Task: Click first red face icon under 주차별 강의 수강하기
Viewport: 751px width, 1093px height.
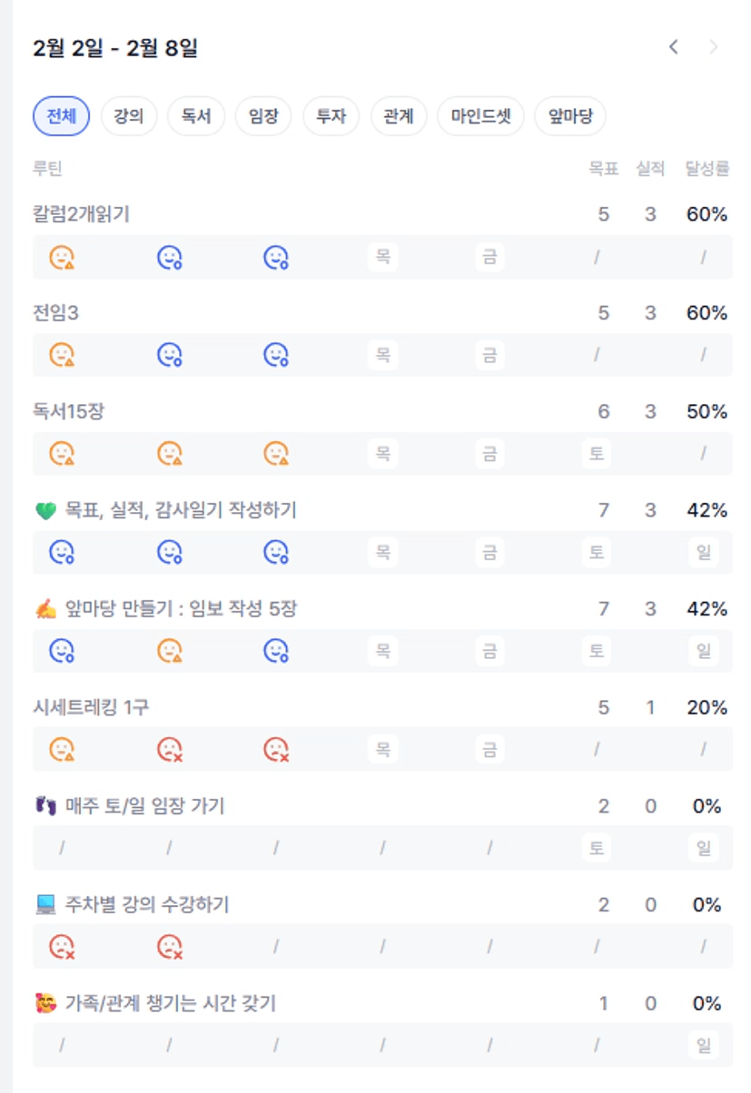Action: tap(62, 946)
